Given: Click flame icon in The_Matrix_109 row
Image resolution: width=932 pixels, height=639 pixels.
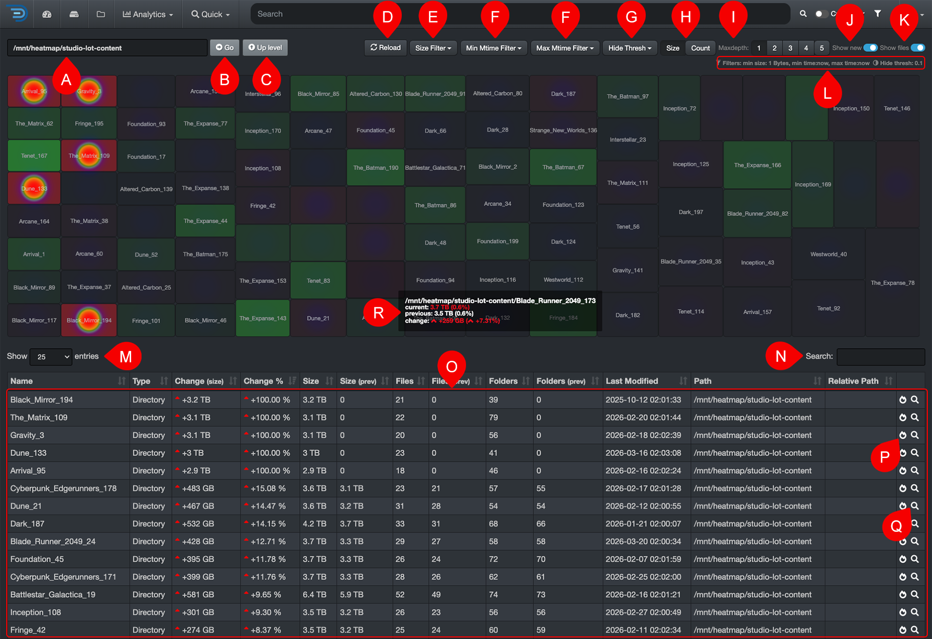Looking at the screenshot, I should tap(903, 417).
